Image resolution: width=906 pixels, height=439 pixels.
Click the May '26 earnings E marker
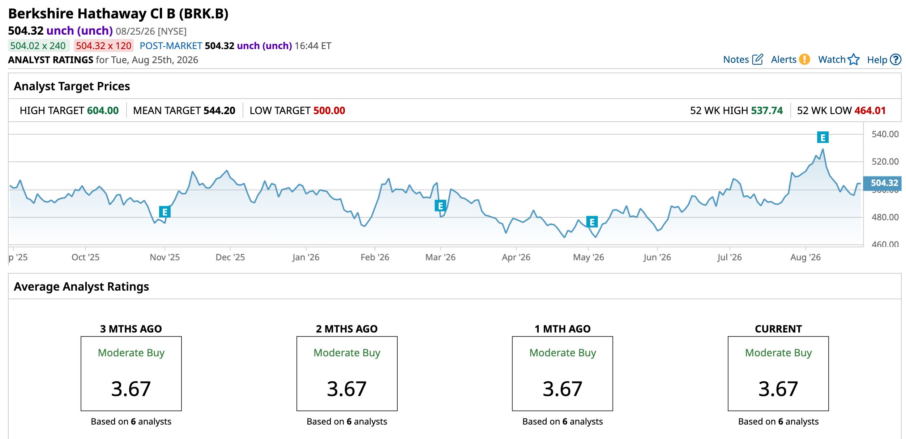[592, 222]
